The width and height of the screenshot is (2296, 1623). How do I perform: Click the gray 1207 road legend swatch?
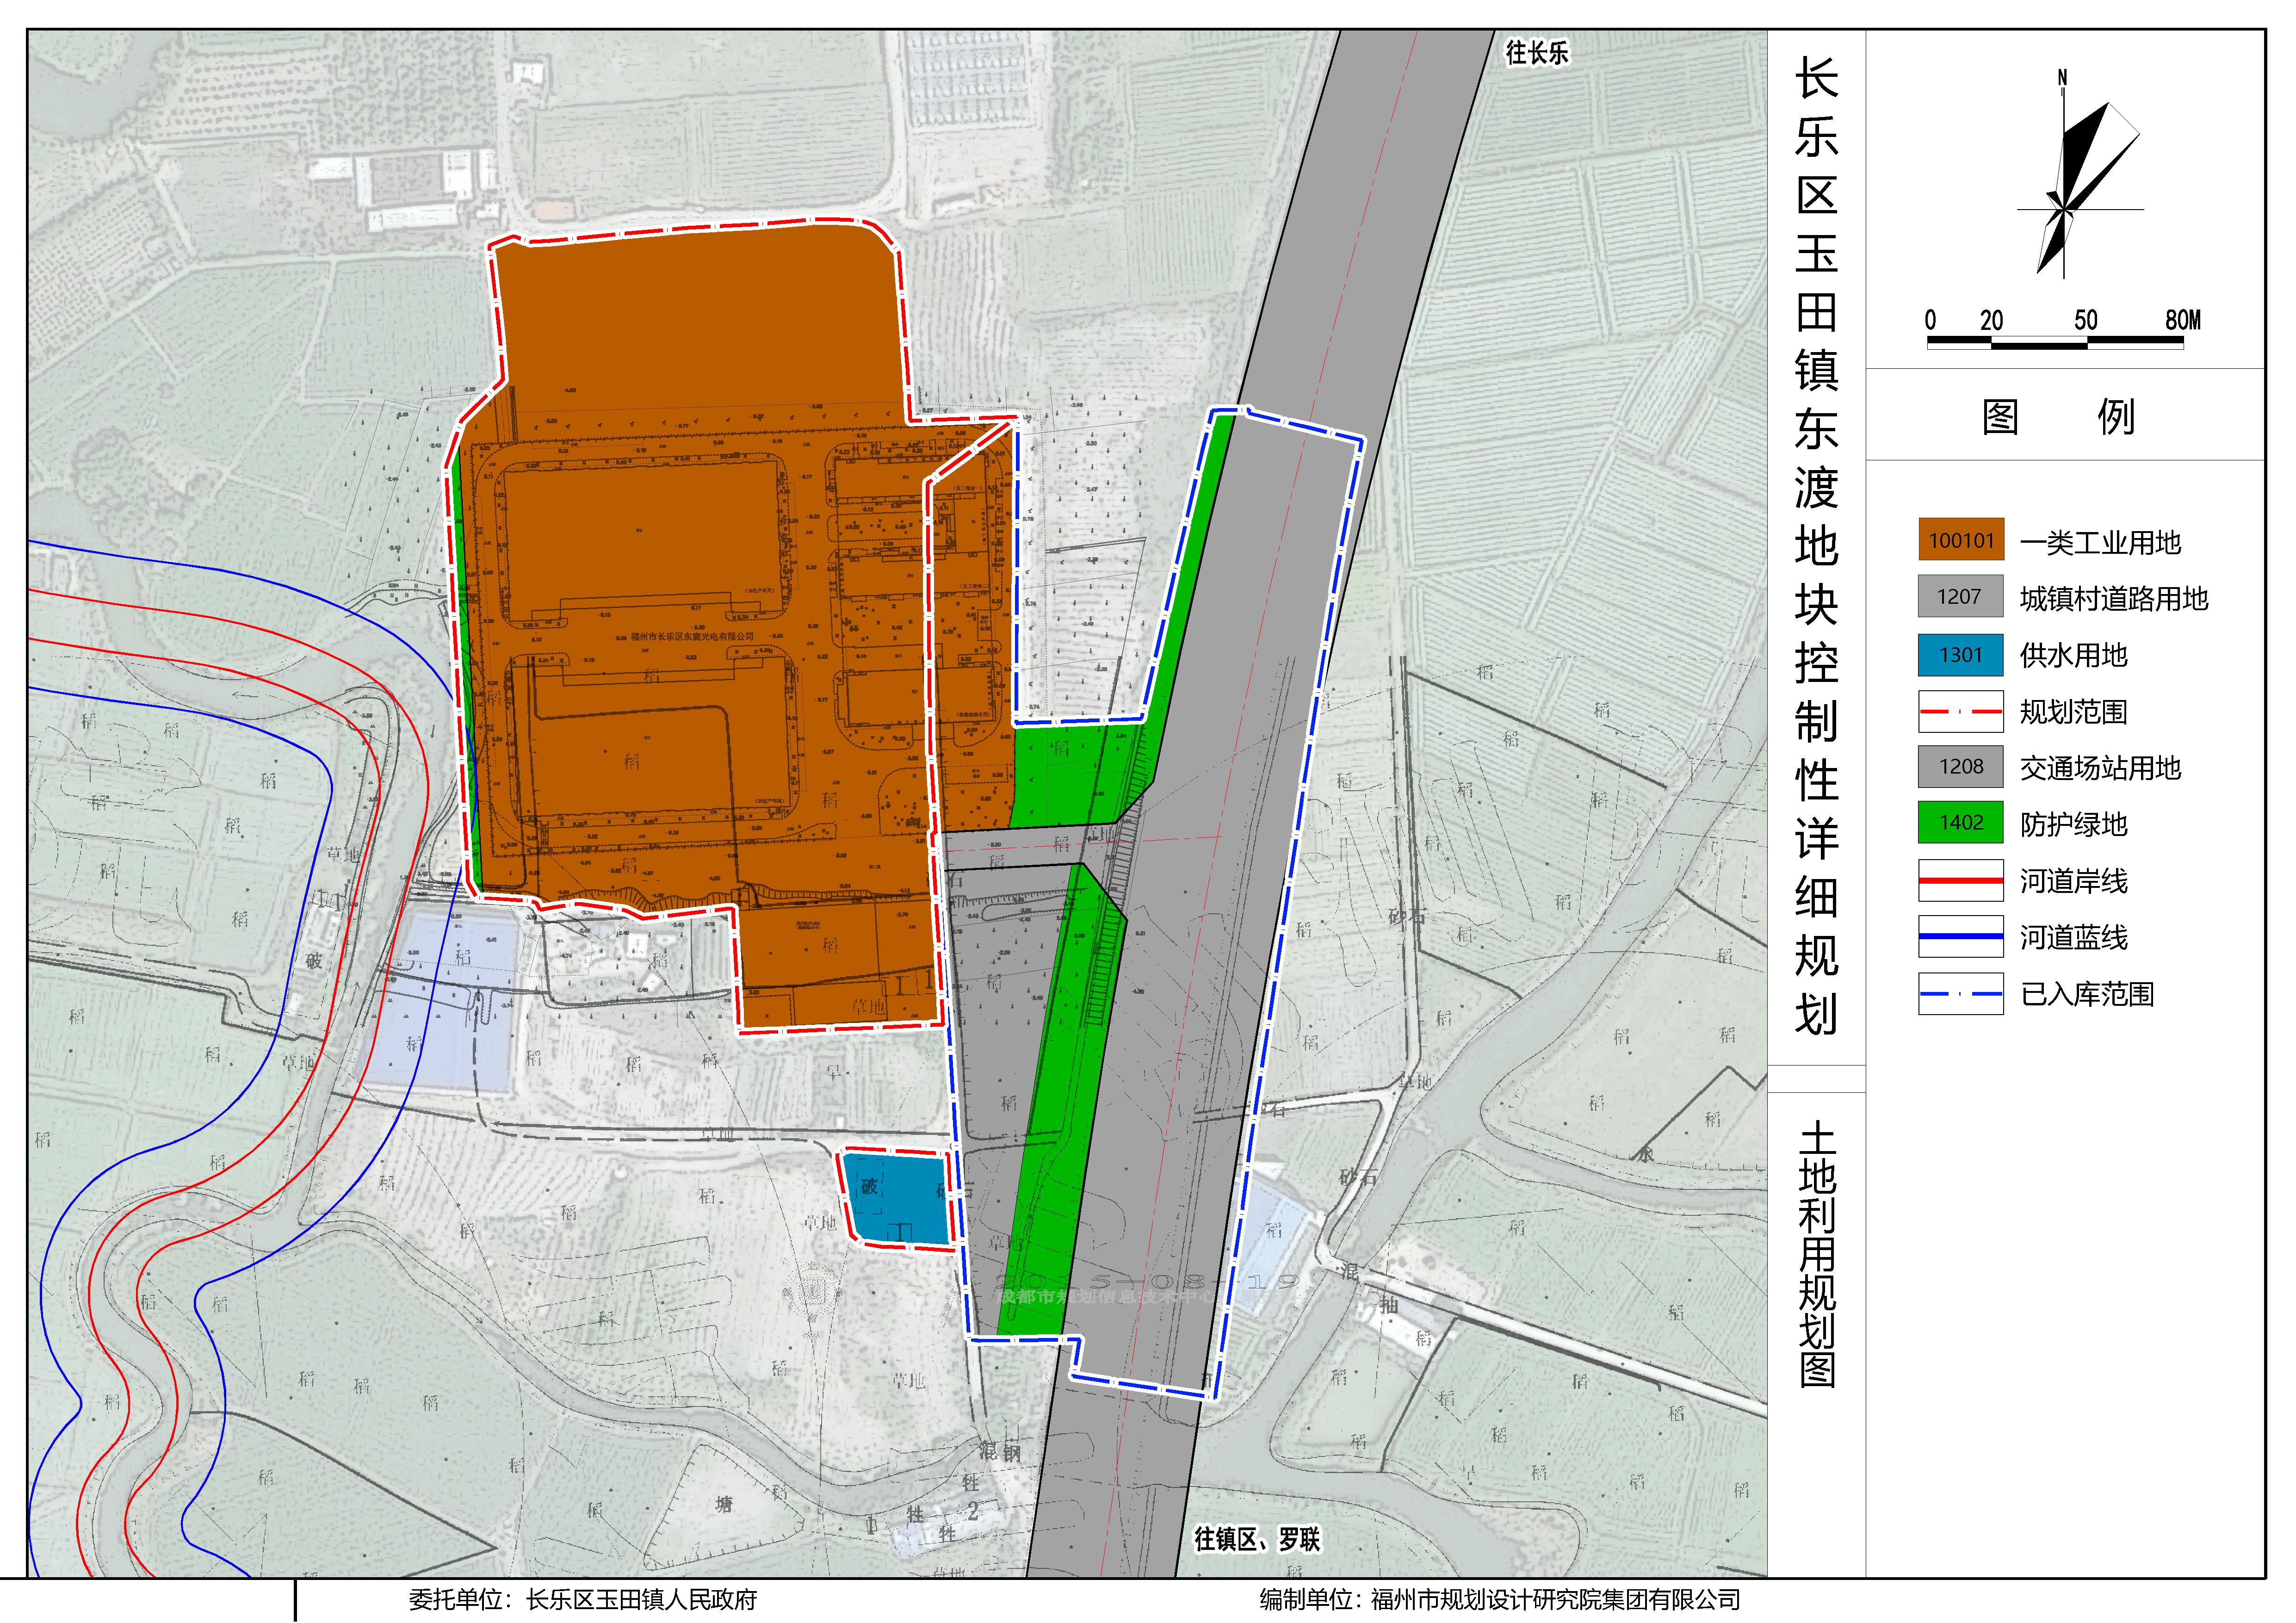coord(1960,597)
